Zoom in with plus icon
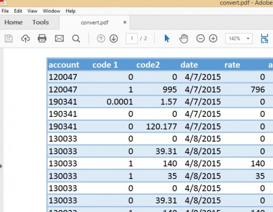273x212 pixels. pyautogui.click(x=213, y=38)
